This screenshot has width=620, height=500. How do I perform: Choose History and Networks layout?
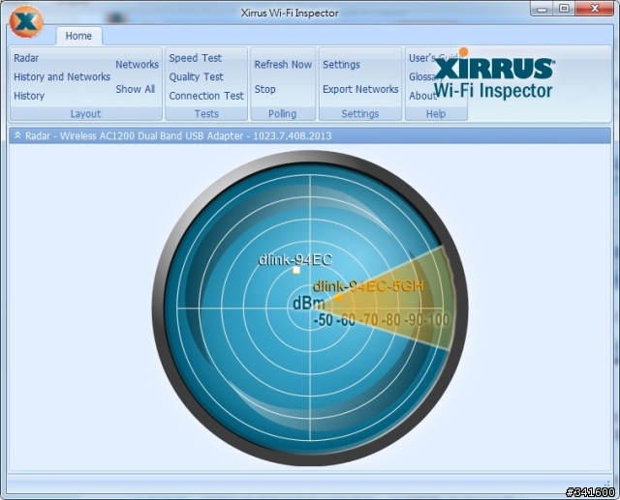tap(62, 76)
